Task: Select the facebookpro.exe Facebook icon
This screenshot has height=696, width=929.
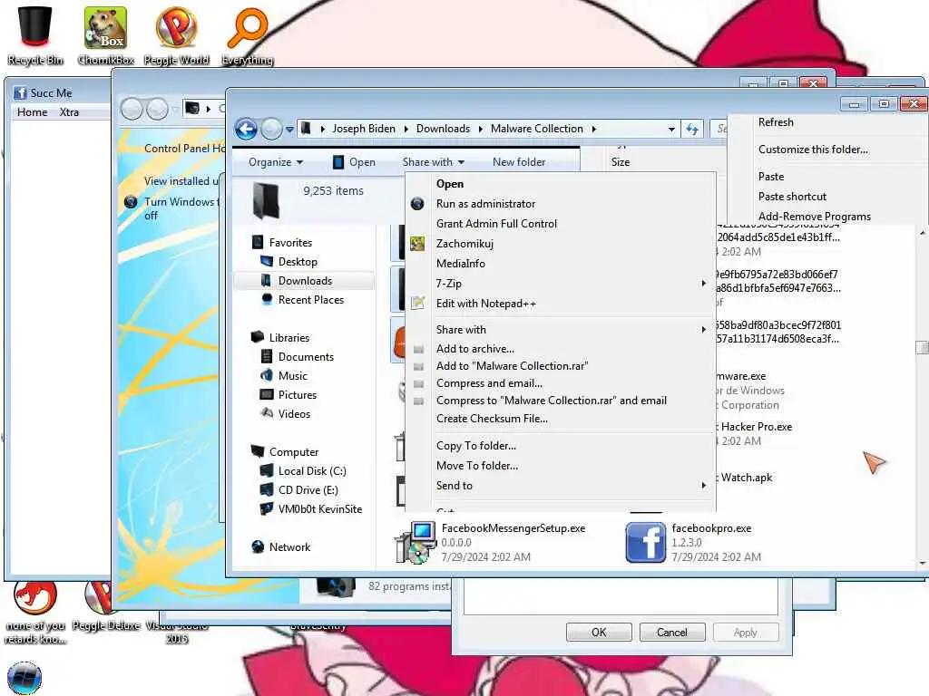Action: click(x=646, y=542)
